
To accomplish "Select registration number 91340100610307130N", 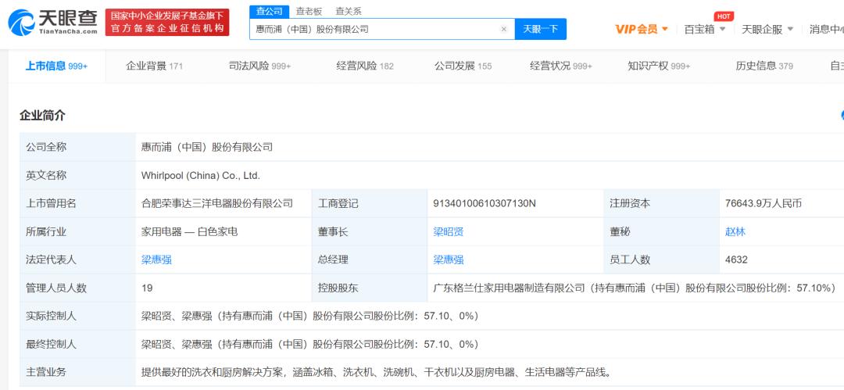I will pyautogui.click(x=485, y=204).
